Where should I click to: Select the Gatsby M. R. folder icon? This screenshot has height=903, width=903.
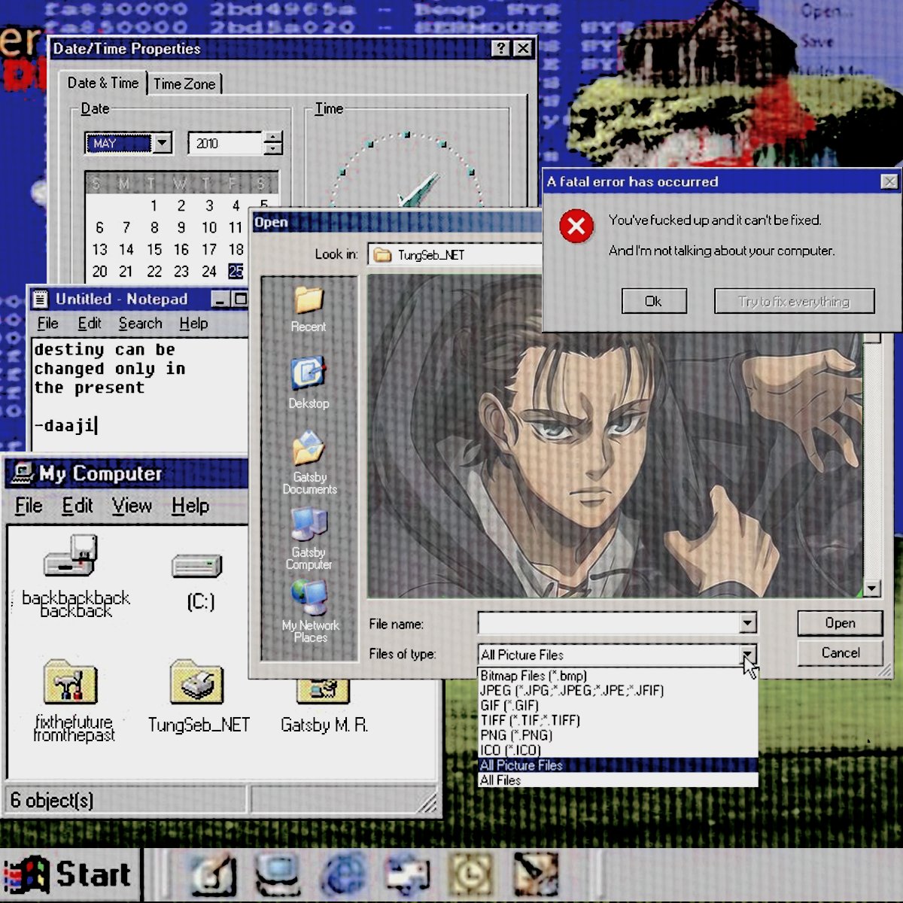click(x=323, y=690)
